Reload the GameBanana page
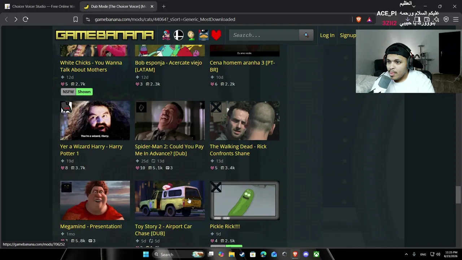462x260 pixels. point(25,19)
